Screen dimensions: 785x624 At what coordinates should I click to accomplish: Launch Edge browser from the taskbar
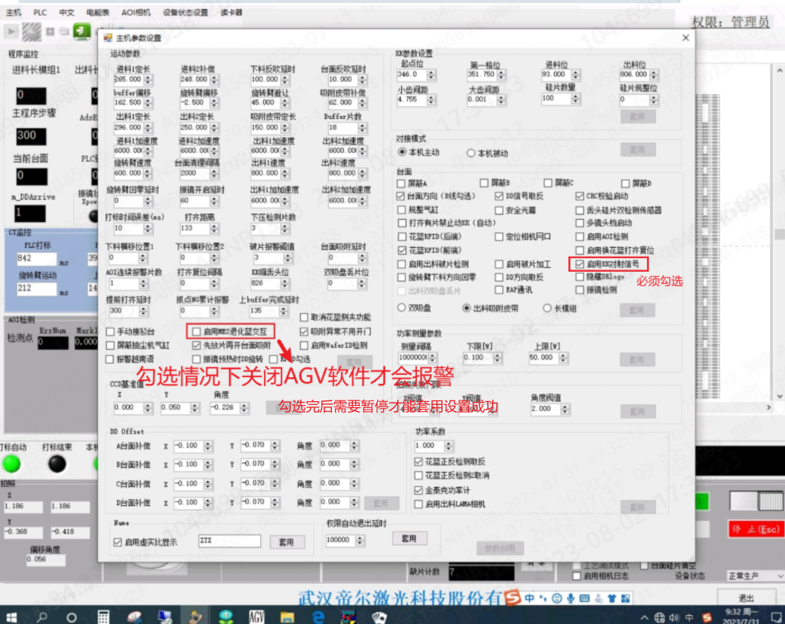pos(318,617)
